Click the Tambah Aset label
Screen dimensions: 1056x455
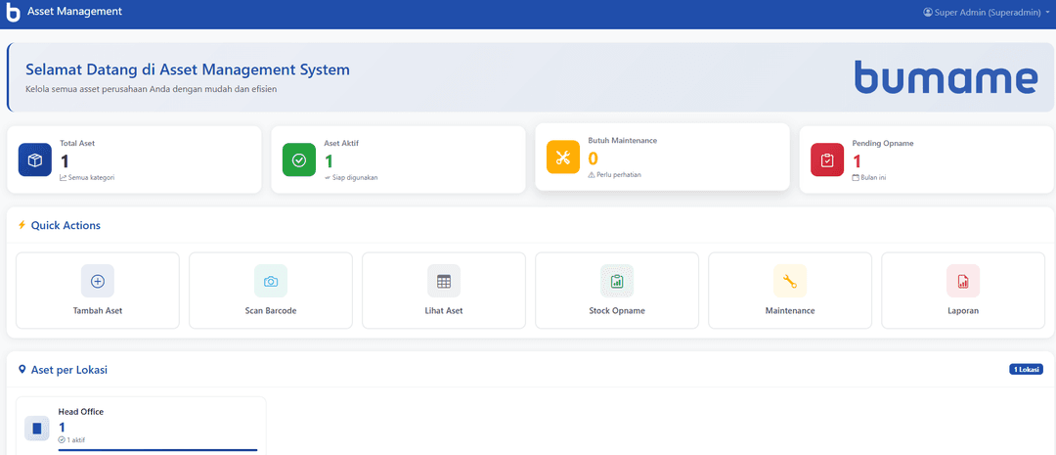click(98, 311)
